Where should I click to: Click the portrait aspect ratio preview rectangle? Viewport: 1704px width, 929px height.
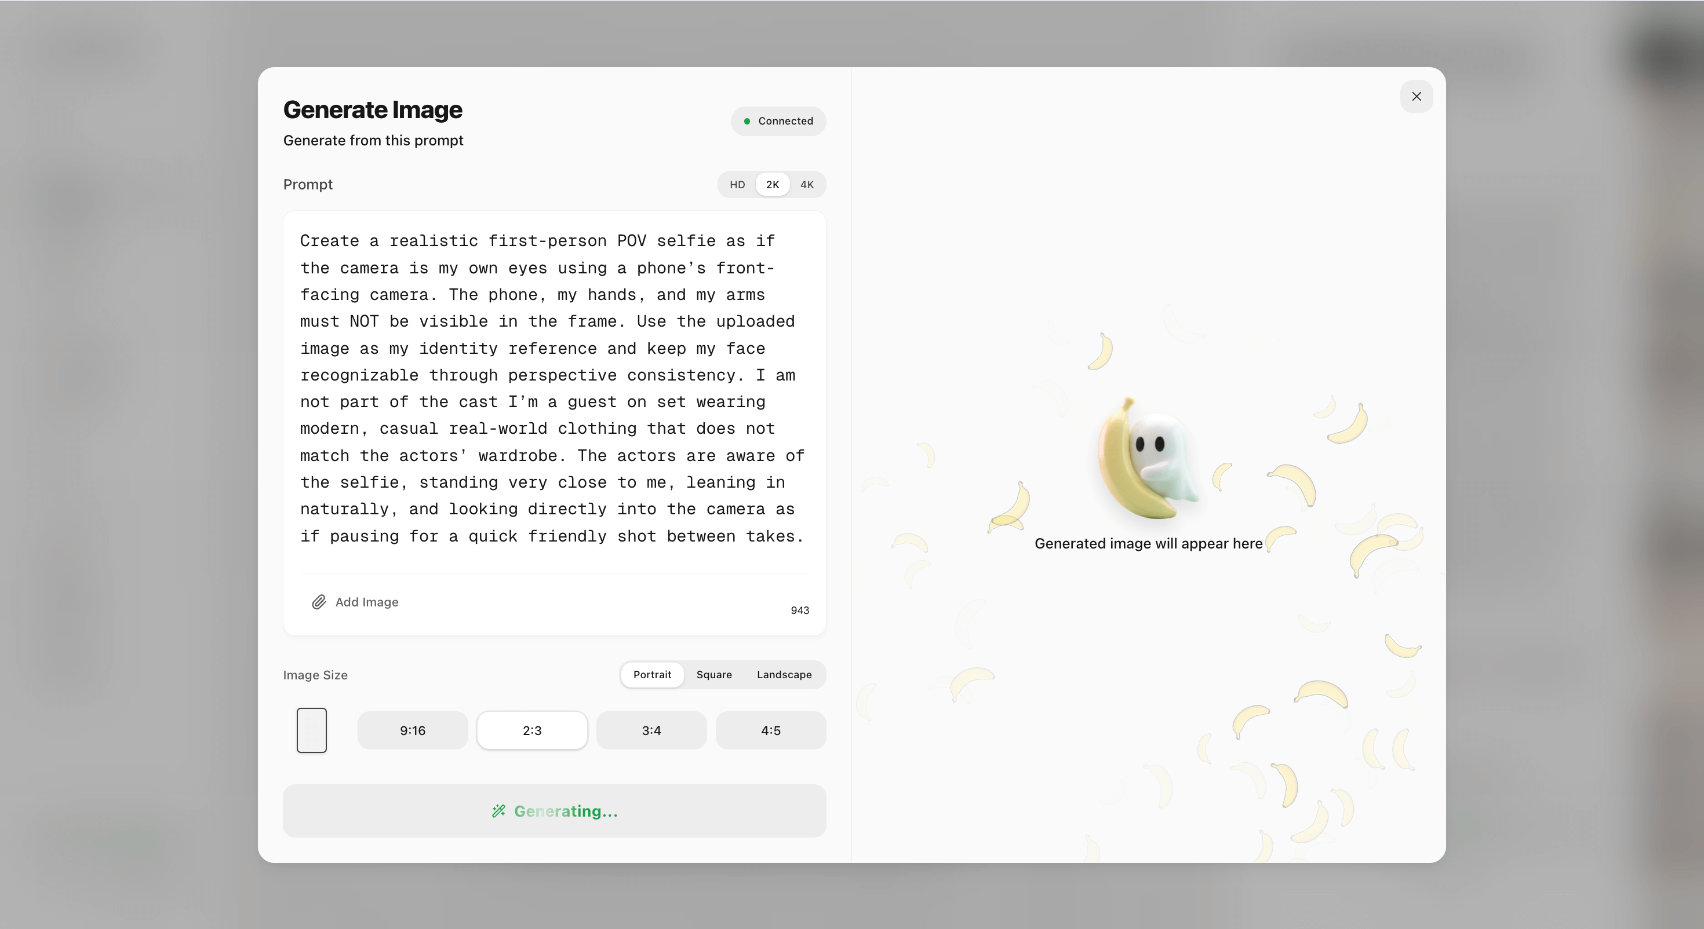click(x=312, y=730)
